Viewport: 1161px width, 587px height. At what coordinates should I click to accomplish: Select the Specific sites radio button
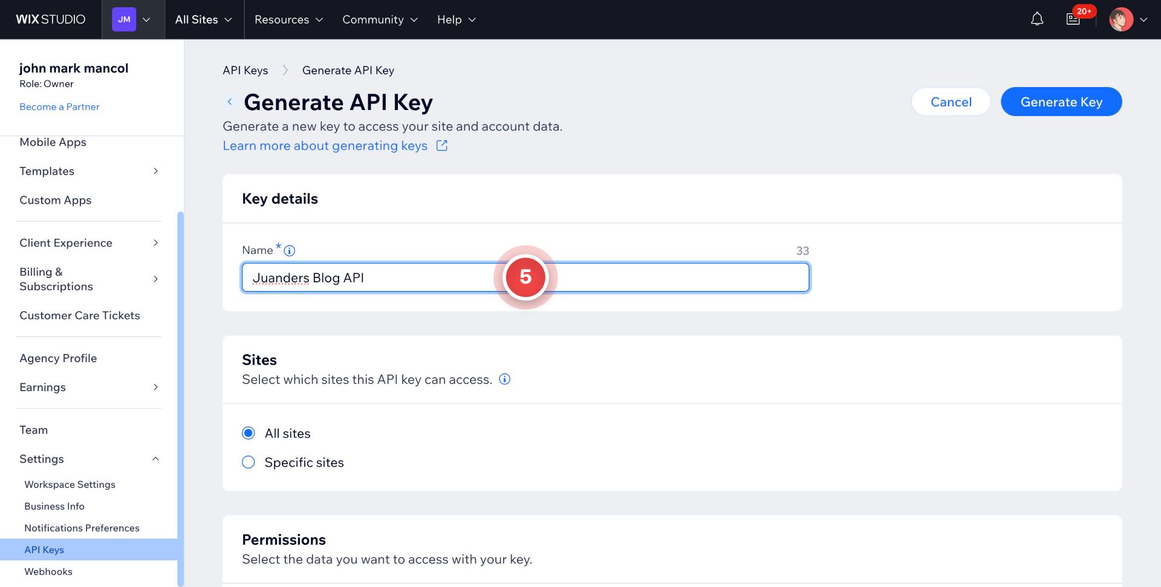point(248,462)
